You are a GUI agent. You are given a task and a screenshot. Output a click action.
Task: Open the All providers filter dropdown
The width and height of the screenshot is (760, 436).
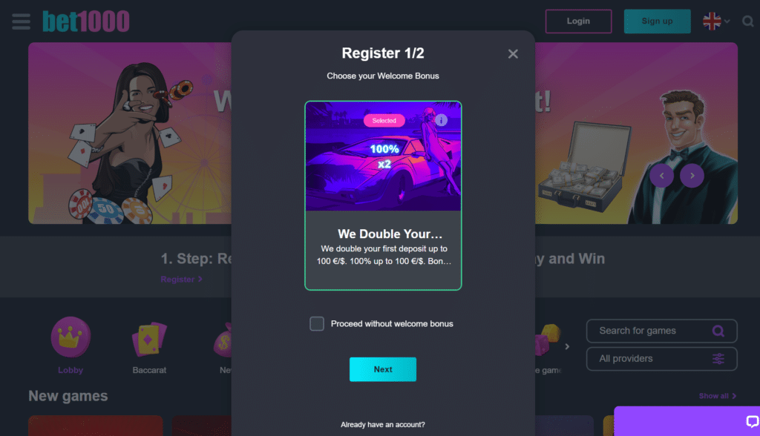coord(661,359)
